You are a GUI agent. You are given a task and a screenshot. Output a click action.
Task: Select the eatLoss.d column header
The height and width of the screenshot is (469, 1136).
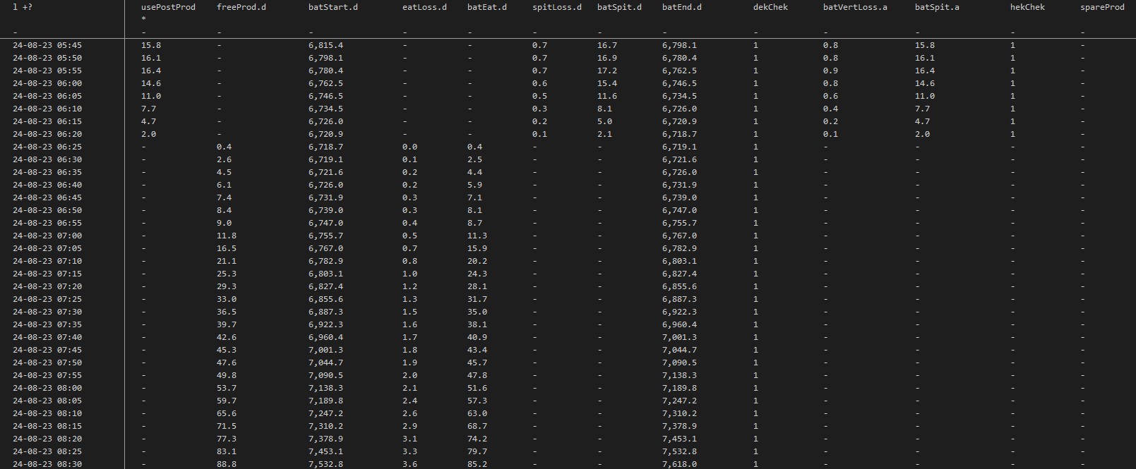tap(419, 7)
